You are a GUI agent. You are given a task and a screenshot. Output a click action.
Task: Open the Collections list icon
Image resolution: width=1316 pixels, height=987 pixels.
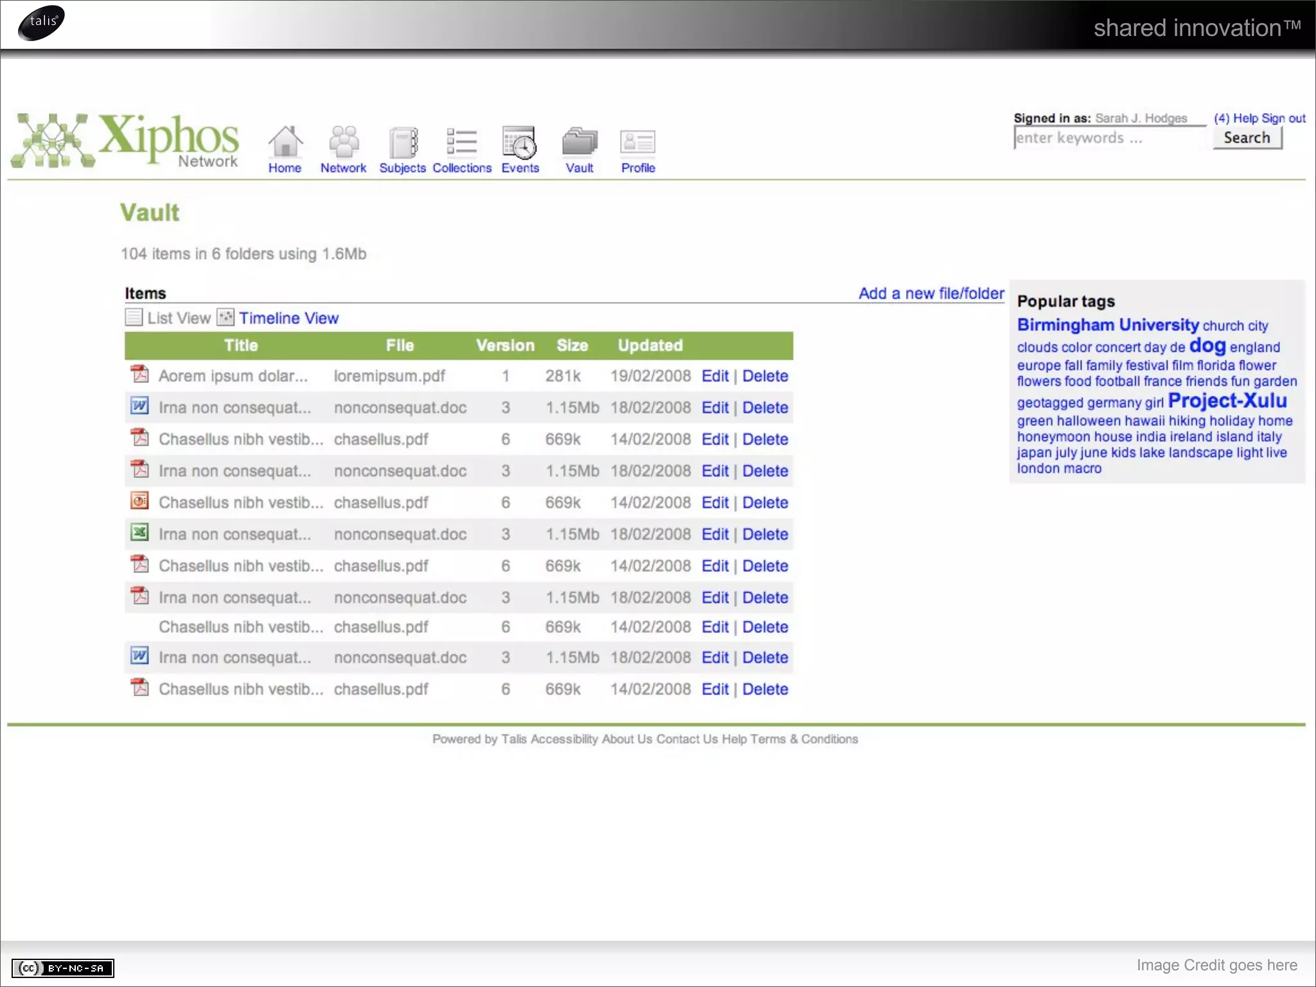click(461, 141)
